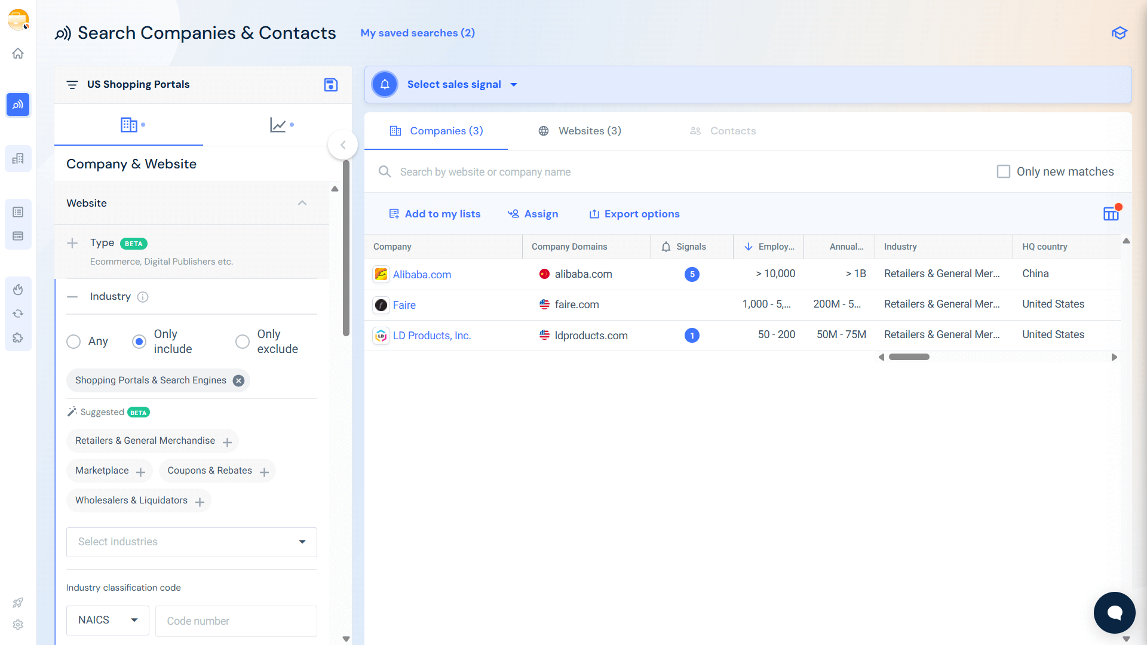
Task: Check the Only new matches checkbox
Action: [x=1004, y=172]
